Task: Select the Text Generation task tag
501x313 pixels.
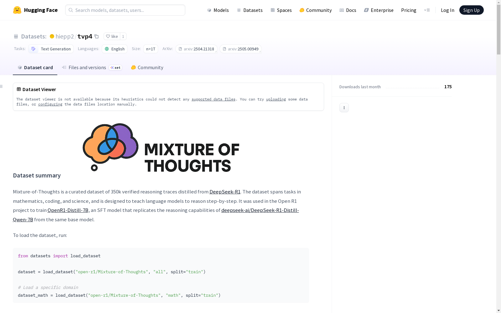Action: 51,49
